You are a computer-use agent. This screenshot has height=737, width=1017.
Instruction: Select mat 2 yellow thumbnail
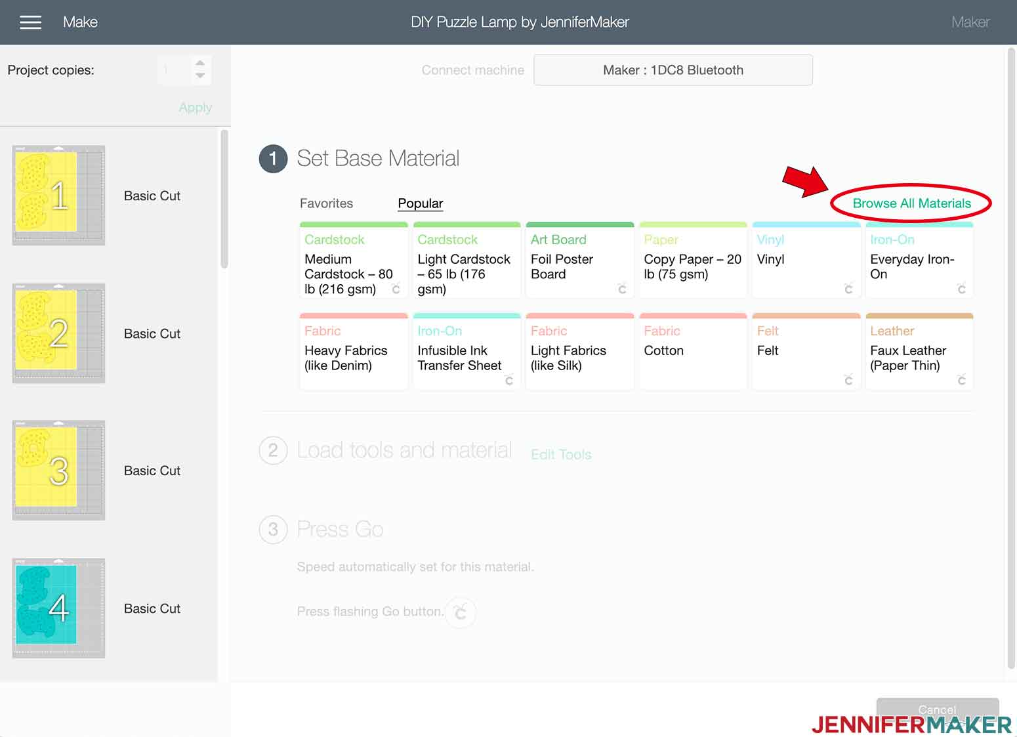tap(58, 333)
